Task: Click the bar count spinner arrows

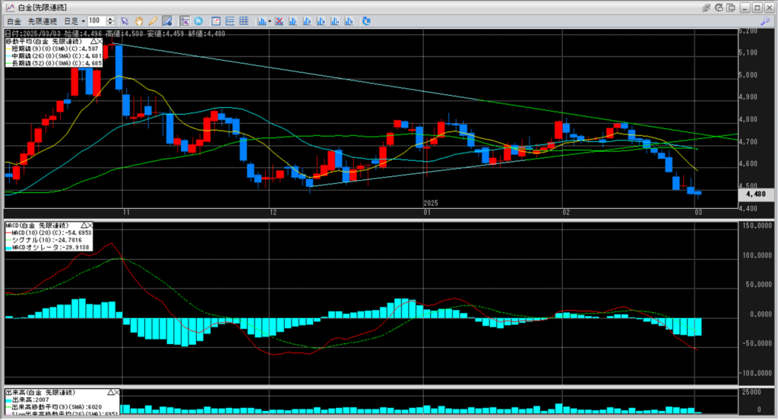Action: pyautogui.click(x=111, y=21)
